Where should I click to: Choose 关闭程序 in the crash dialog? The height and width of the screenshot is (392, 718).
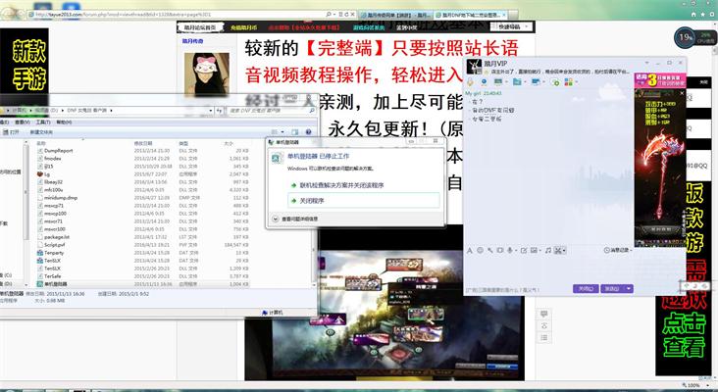(364, 200)
